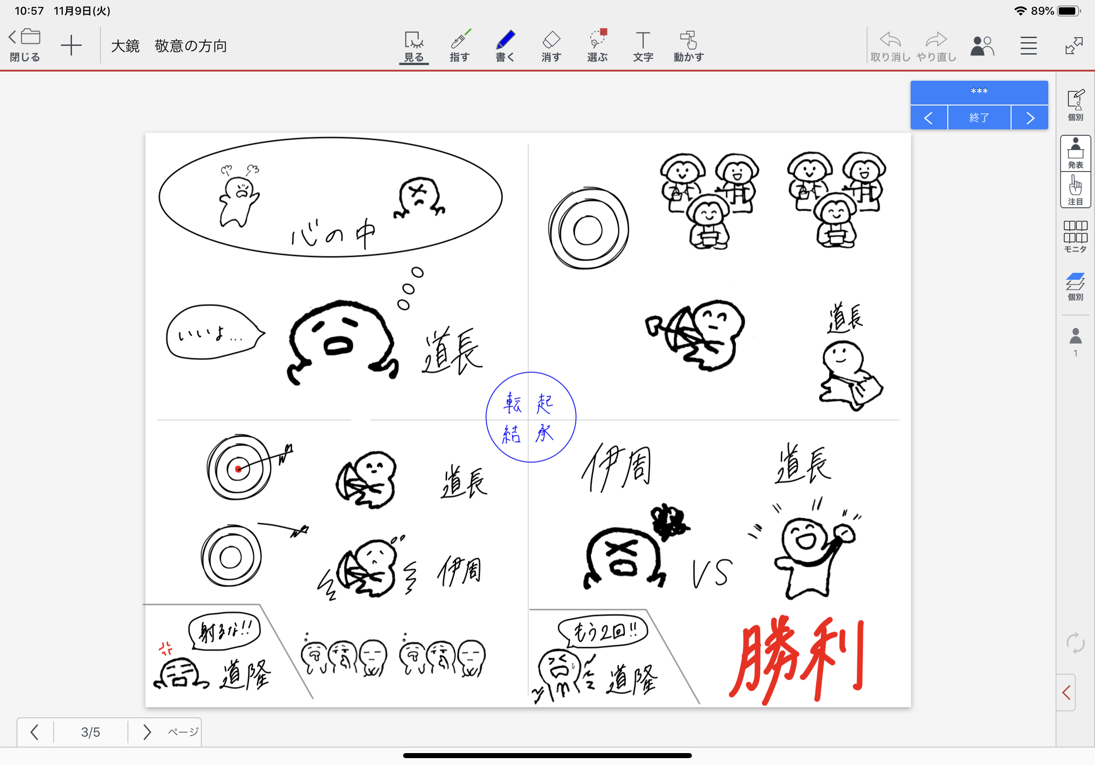Activate the 指す pointer tool

tap(460, 46)
